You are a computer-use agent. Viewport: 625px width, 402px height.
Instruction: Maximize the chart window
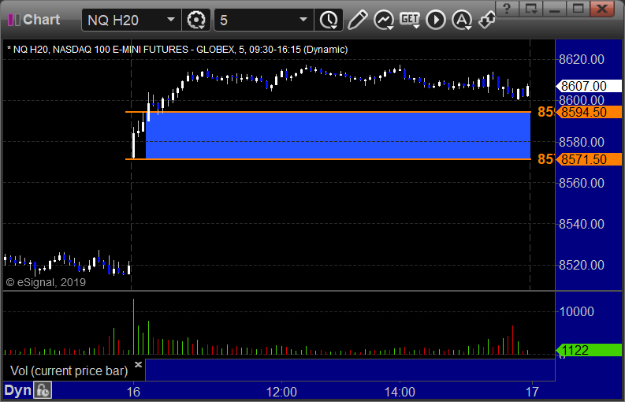(578, 8)
